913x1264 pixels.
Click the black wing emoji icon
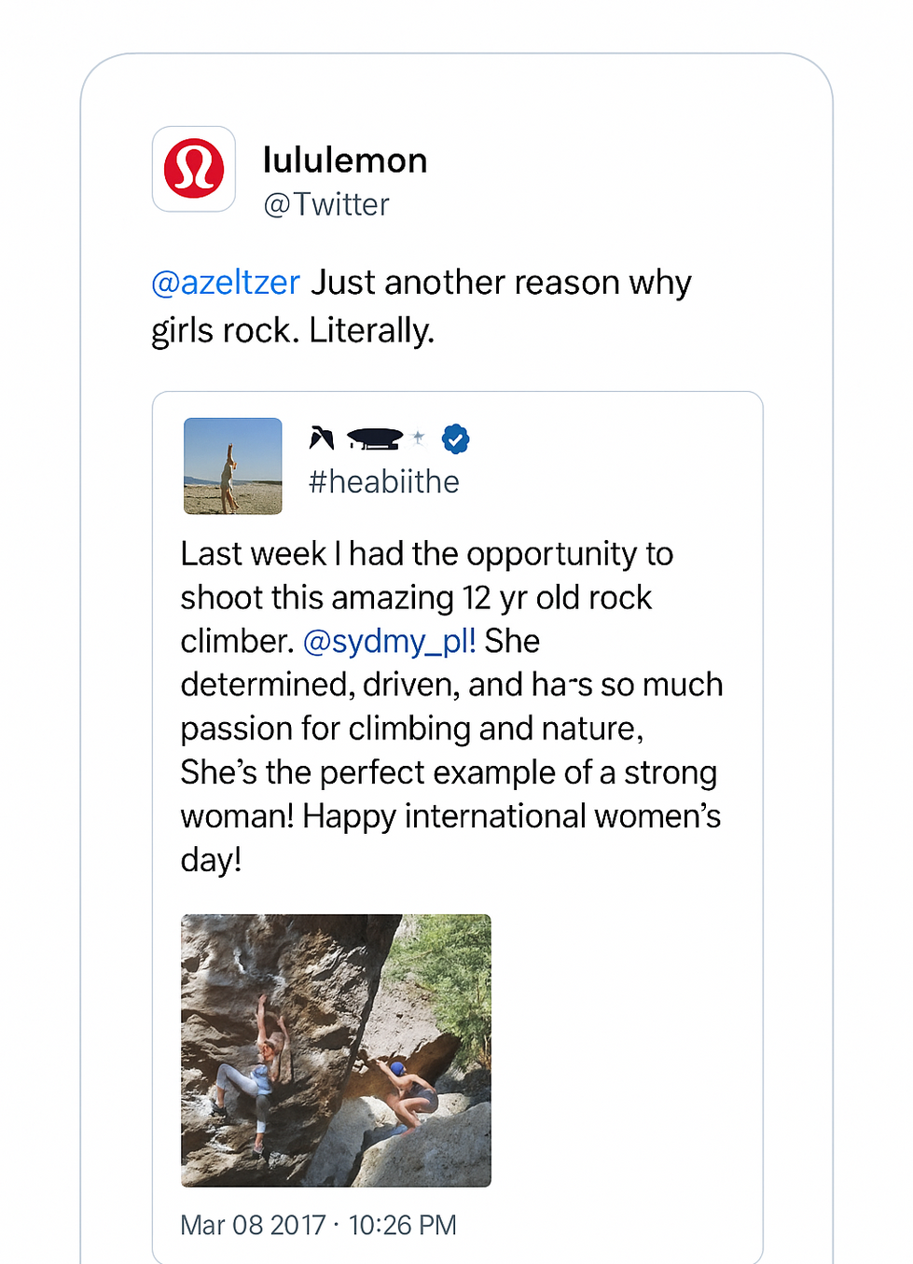[x=322, y=438]
